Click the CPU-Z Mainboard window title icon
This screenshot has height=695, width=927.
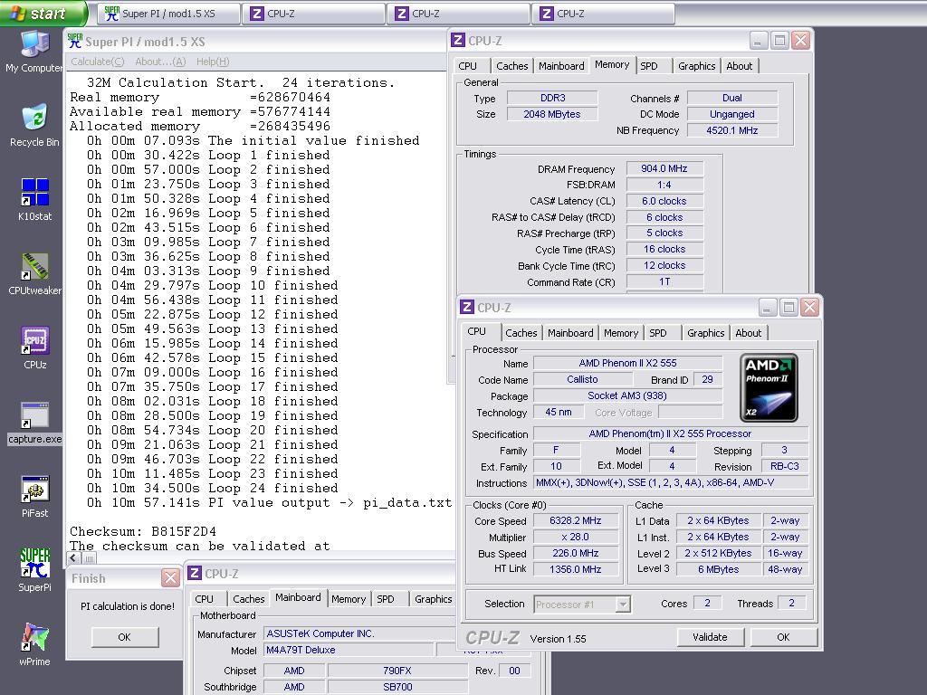pos(195,573)
